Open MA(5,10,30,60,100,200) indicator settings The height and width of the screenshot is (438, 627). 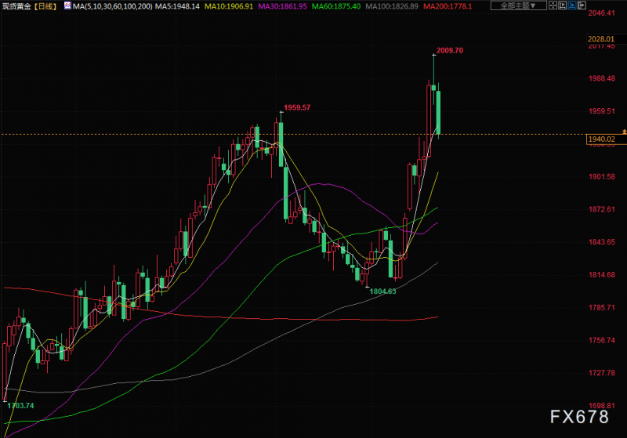[x=112, y=6]
